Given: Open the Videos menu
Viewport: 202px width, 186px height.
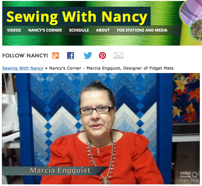Looking at the screenshot, I should pyautogui.click(x=14, y=30).
